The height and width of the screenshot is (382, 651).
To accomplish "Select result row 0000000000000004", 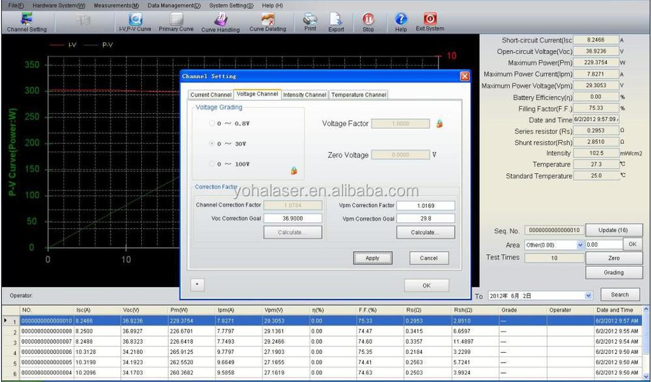I will 322,372.
